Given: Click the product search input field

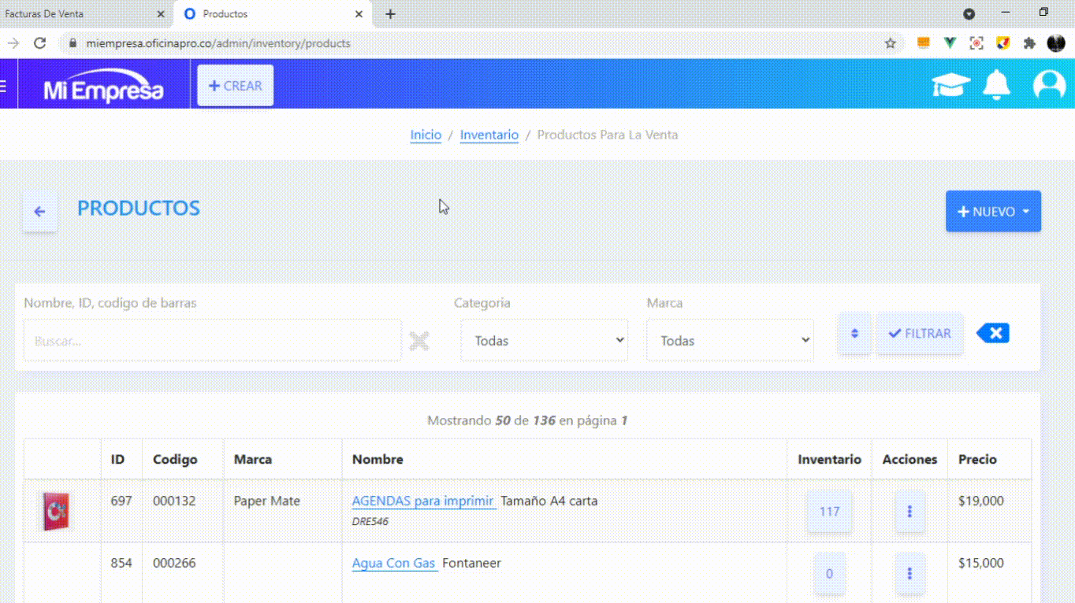Looking at the screenshot, I should coord(213,341).
